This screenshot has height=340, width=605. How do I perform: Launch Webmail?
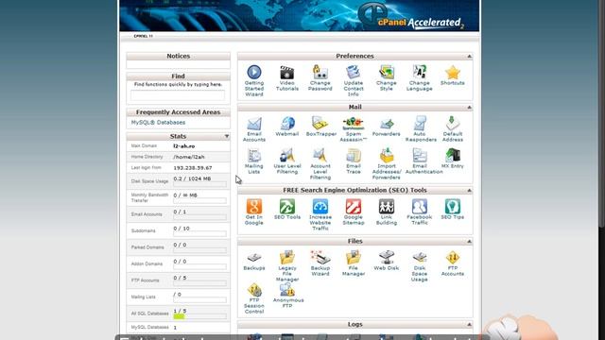tap(287, 124)
